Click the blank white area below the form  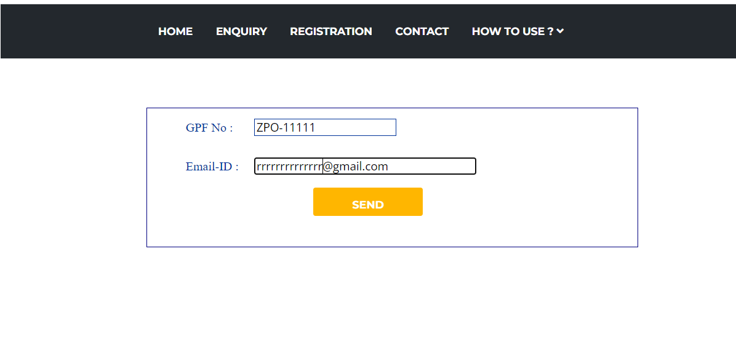[x=369, y=295]
